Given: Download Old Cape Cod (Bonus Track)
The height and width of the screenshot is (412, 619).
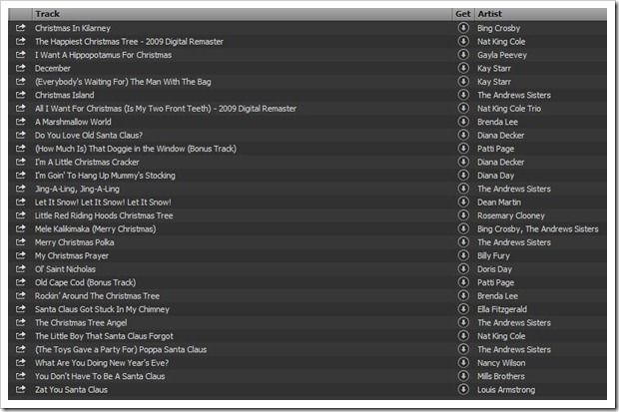Looking at the screenshot, I should (463, 282).
